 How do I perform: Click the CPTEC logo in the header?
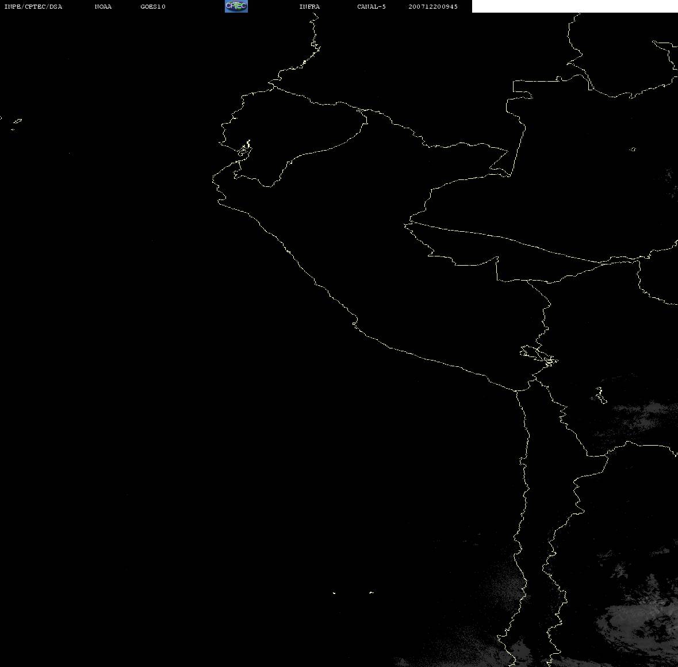[236, 6]
